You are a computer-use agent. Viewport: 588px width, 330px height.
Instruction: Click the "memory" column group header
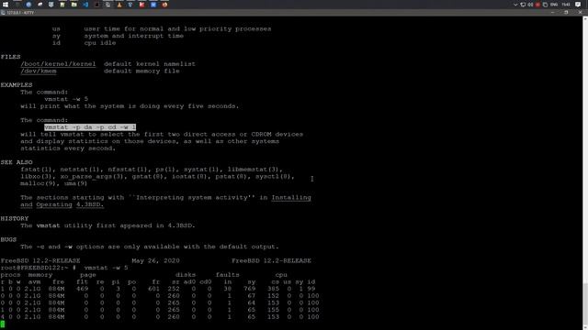[40, 275]
